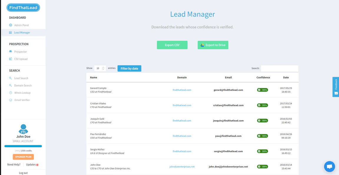Click the Search input field
Viewport: 339px width, 175px height.
(x=280, y=68)
